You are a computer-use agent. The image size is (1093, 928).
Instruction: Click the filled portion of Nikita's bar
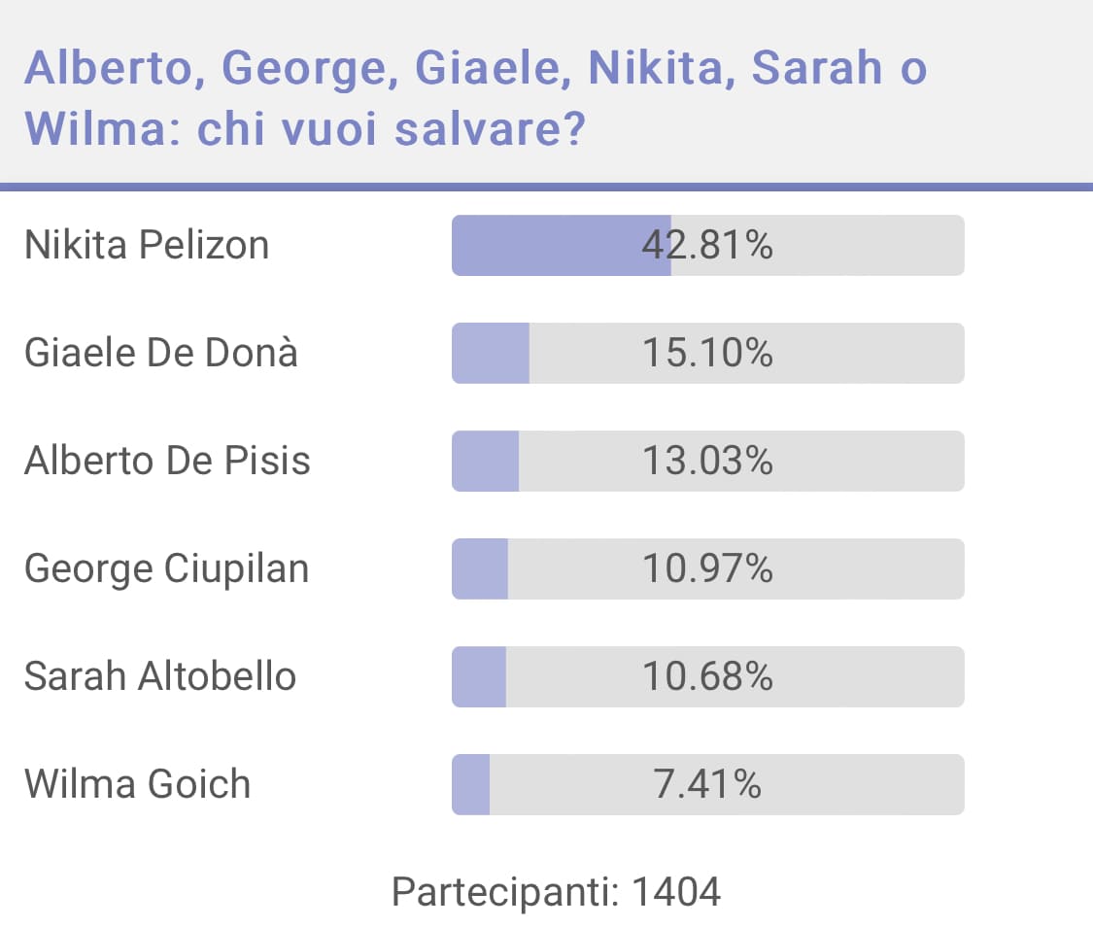[562, 246]
